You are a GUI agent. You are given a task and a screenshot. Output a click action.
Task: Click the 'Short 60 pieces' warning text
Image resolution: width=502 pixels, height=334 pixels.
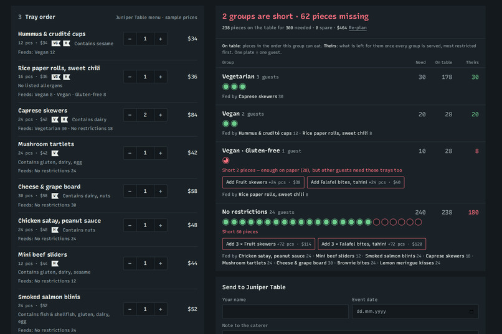click(240, 232)
